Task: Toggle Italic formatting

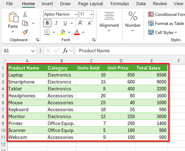Action: tap(56, 23)
